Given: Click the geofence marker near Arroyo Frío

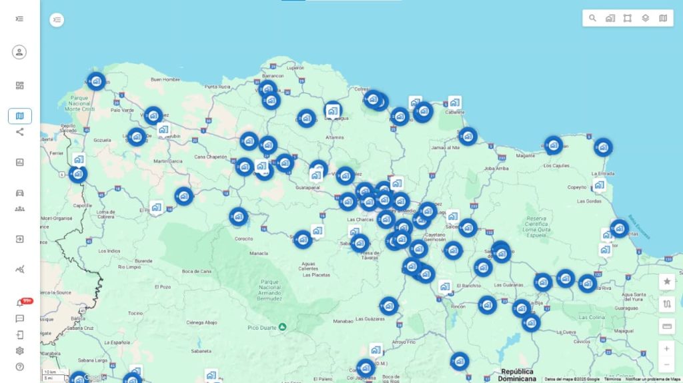Looking at the screenshot, I should [376, 350].
